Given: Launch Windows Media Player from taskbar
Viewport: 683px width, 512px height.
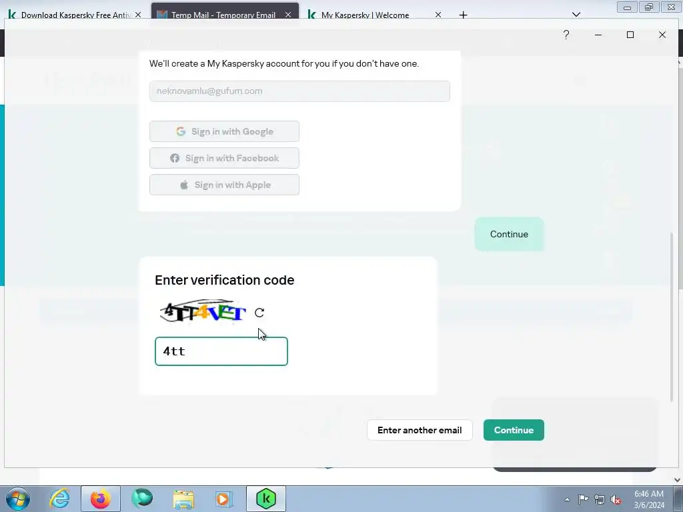Looking at the screenshot, I should (x=224, y=499).
